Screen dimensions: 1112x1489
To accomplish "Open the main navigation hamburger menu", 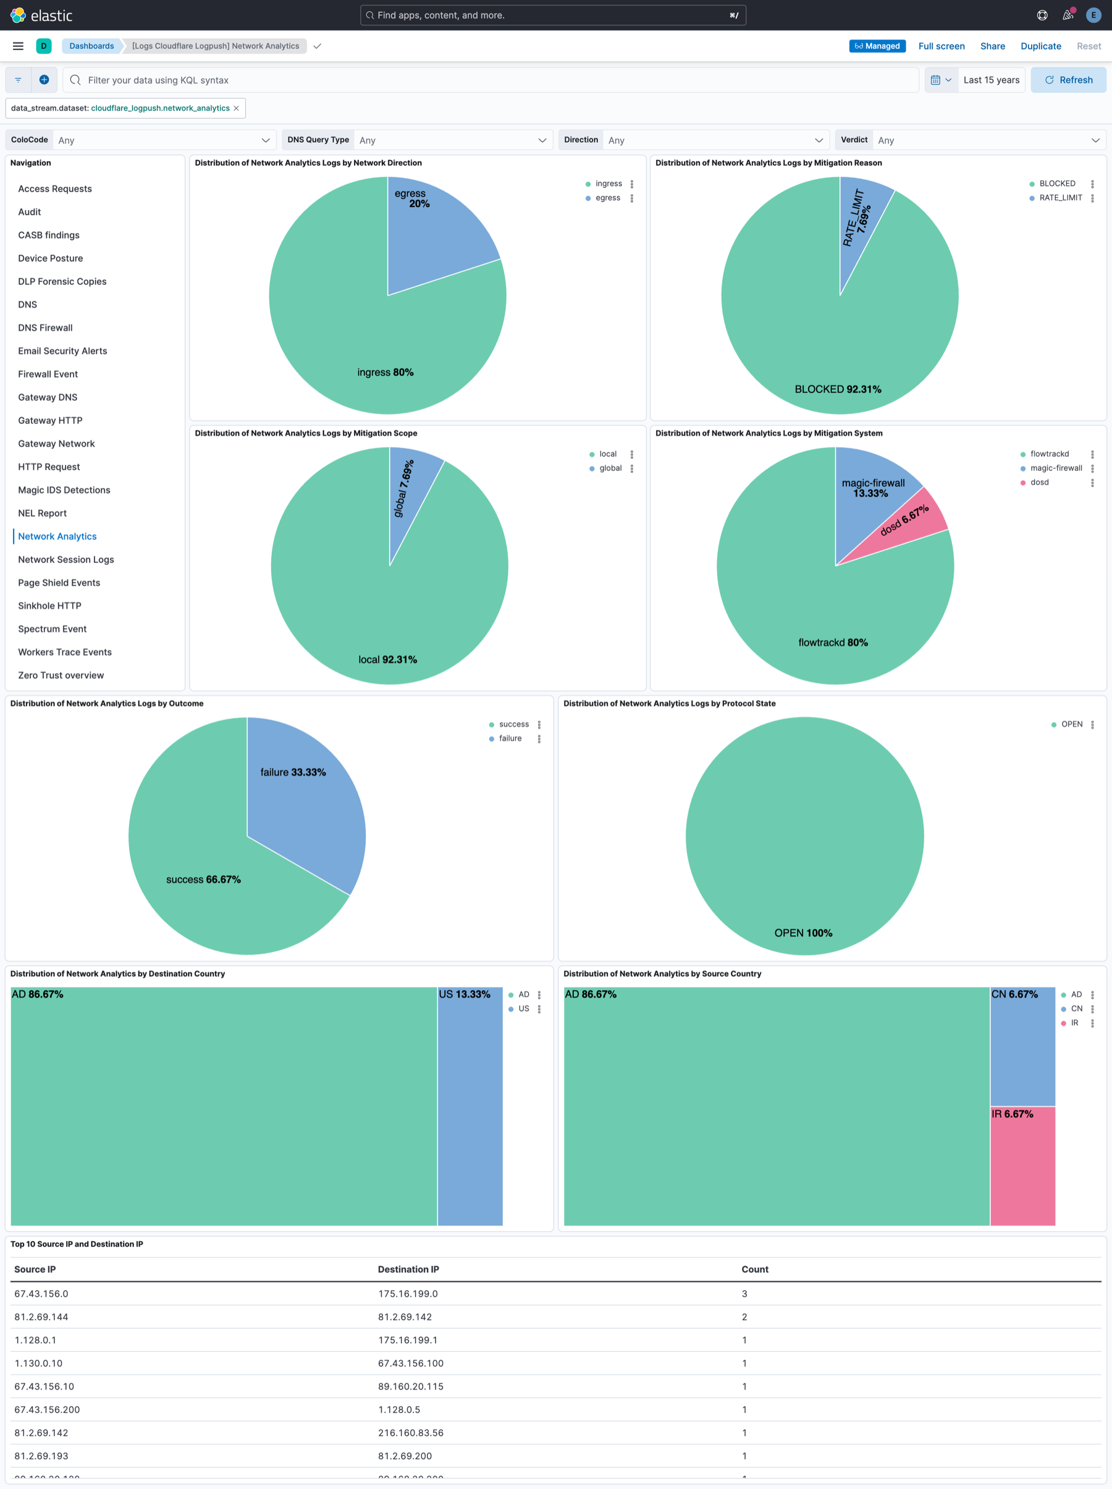I will pyautogui.click(x=18, y=46).
